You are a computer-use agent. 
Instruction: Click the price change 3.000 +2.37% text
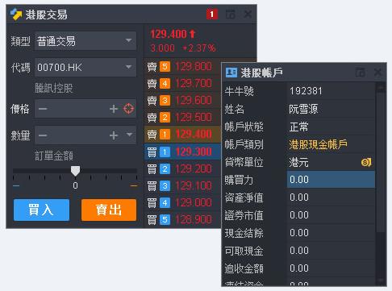pos(183,48)
